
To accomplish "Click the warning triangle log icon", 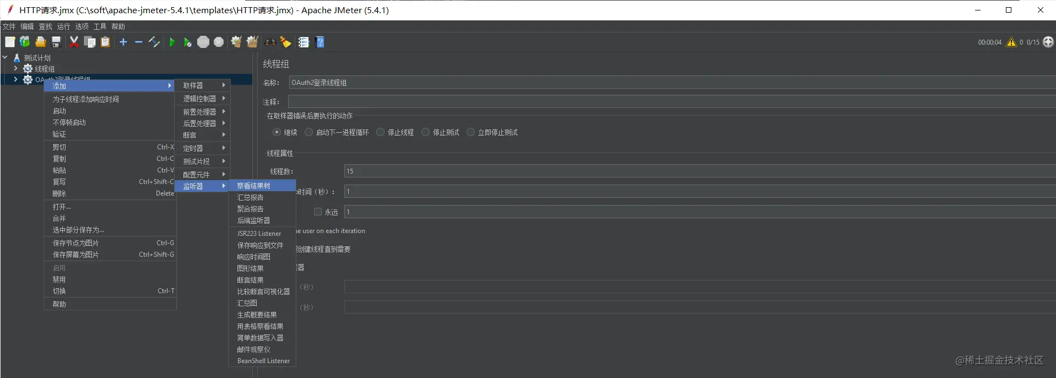I will point(1011,42).
